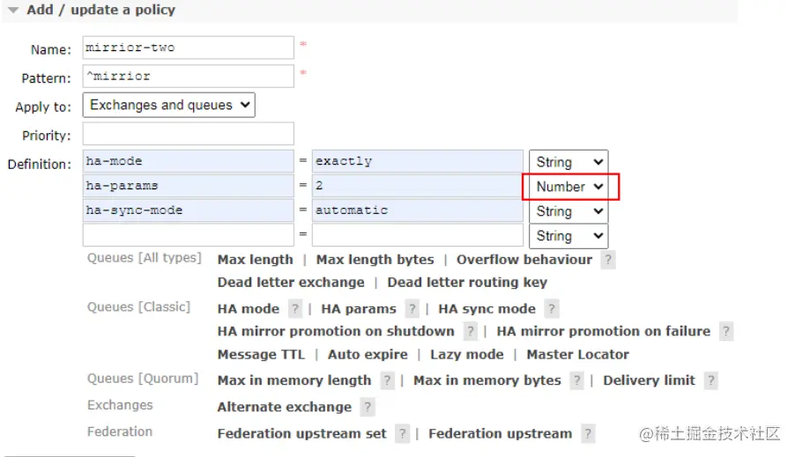Add the Dead letter exchange key
This screenshot has height=457, width=795.
tap(291, 282)
